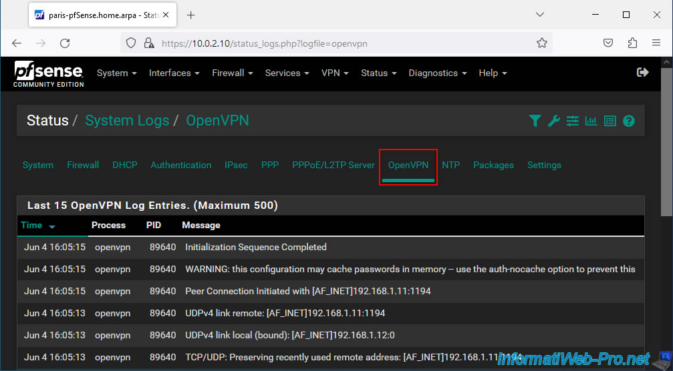This screenshot has height=371, width=673.
Task: Click the list log entries icon
Action: coord(610,121)
